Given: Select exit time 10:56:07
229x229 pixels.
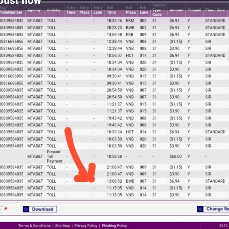Looking at the screenshot, I should click(x=114, y=56).
